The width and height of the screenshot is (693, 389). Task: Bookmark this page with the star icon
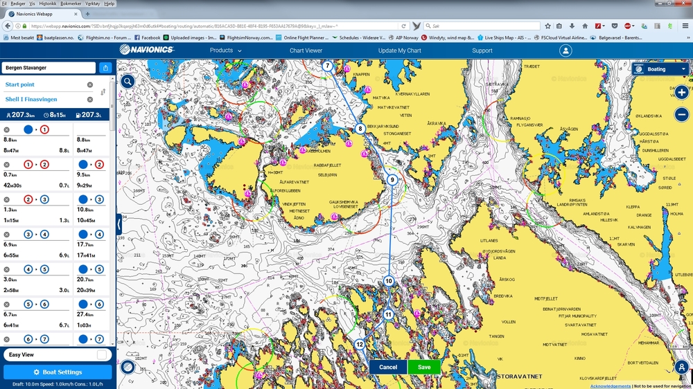(x=547, y=26)
